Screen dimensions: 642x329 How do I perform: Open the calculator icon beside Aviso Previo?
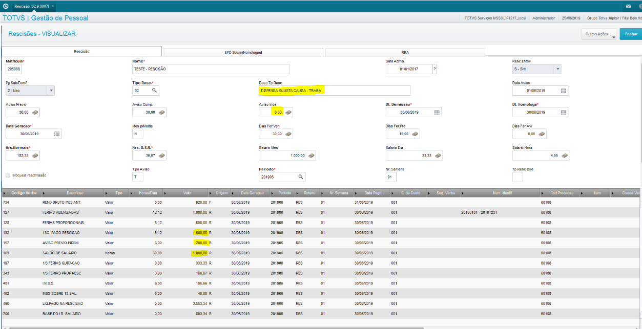(x=35, y=112)
